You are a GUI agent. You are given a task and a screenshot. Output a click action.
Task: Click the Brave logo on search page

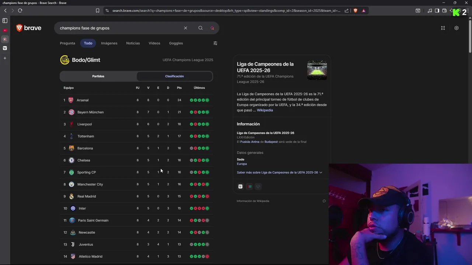click(29, 28)
